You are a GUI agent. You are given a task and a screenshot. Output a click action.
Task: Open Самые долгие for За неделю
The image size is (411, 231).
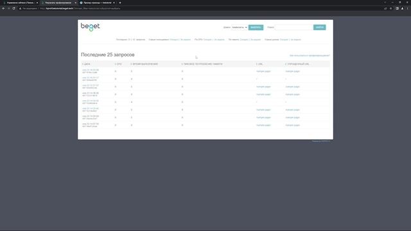(295, 40)
